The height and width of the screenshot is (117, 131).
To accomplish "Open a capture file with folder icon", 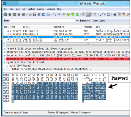I will pos(30,14).
